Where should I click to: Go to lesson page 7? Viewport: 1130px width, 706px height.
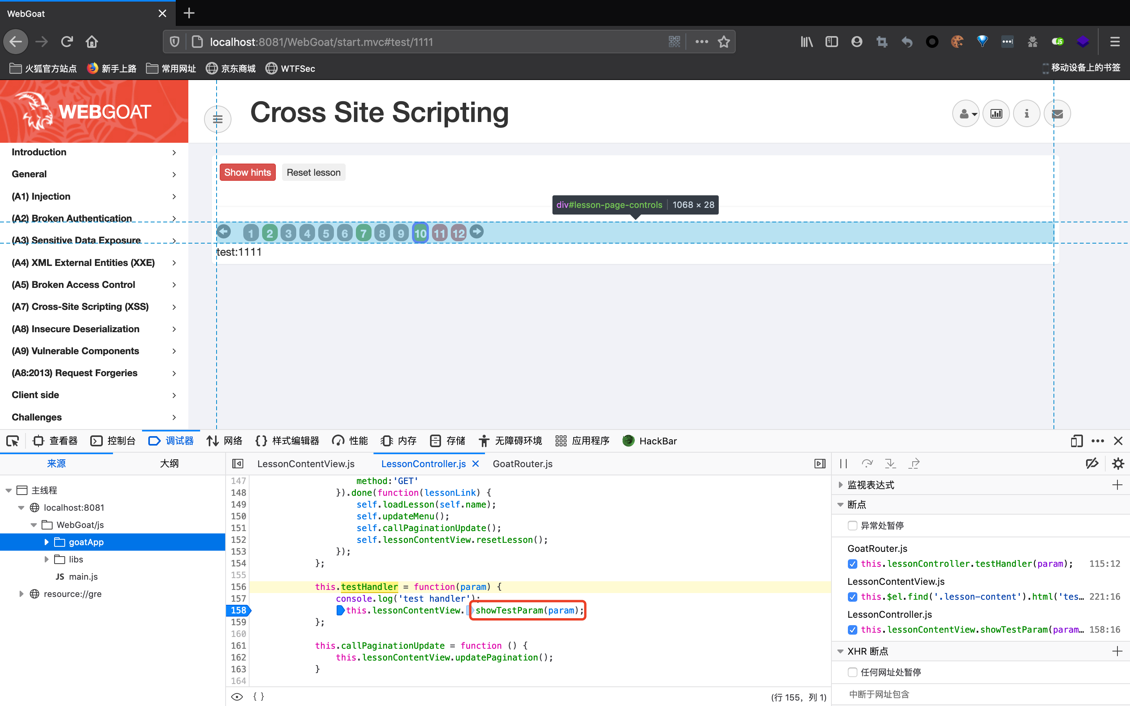tap(363, 233)
